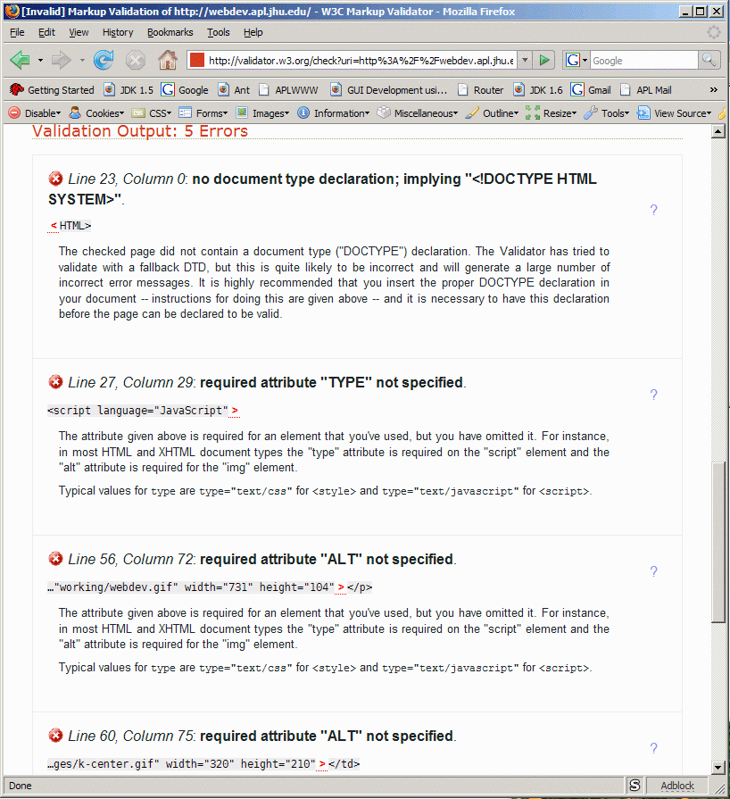Click the green Go arrow beside URL
Image resolution: width=730 pixels, height=799 pixels.
(544, 60)
